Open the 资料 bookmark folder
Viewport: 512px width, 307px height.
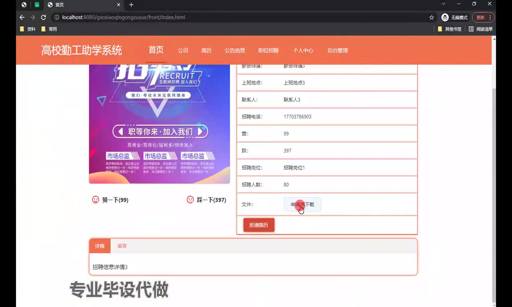coord(28,29)
